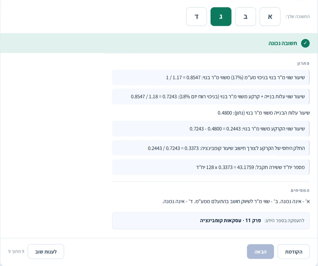Click the 9 מתוך 9 question counter
The image size is (318, 266).
(16, 251)
